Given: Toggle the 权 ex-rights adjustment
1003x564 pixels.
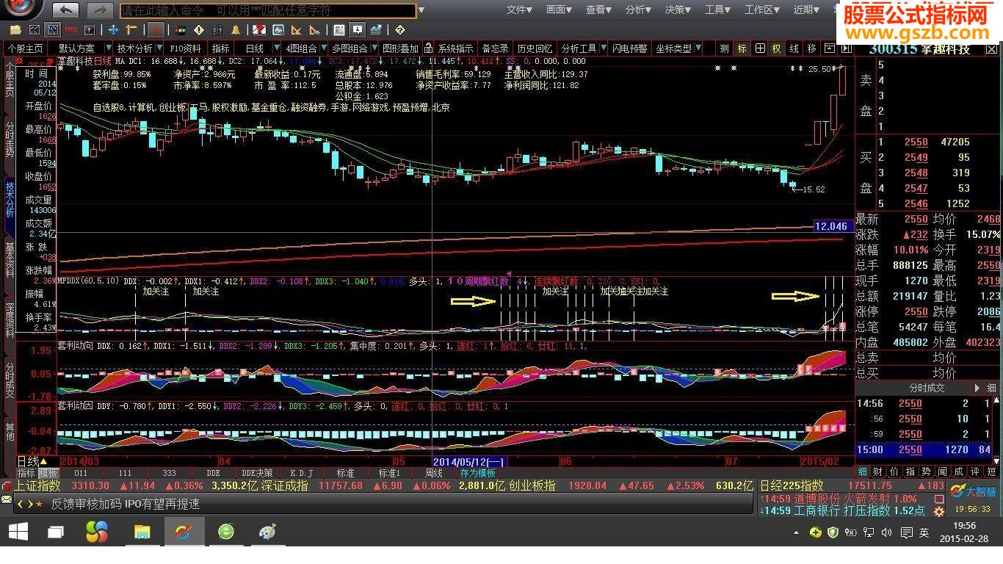Looking at the screenshot, I should point(775,48).
